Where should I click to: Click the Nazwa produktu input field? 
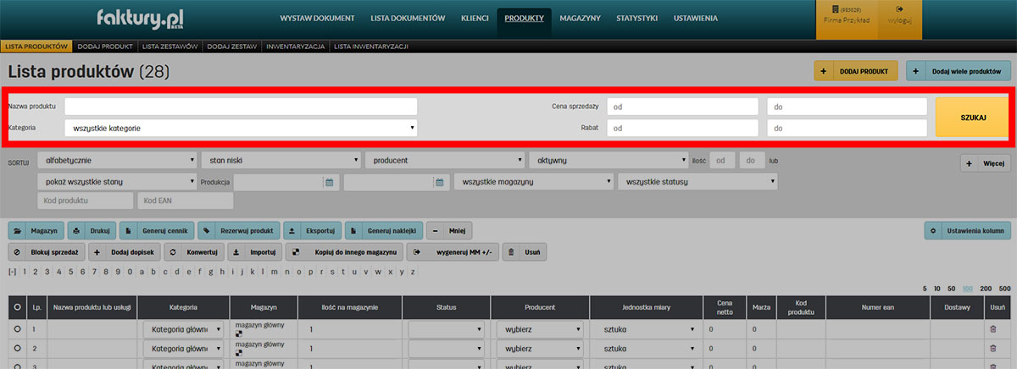(241, 107)
